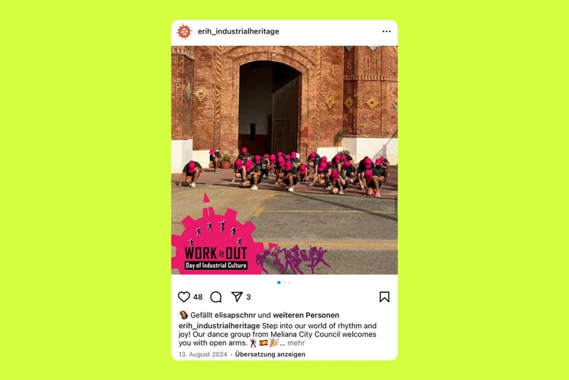Like the post with the heart icon
The width and height of the screenshot is (569, 380).
[x=184, y=297]
